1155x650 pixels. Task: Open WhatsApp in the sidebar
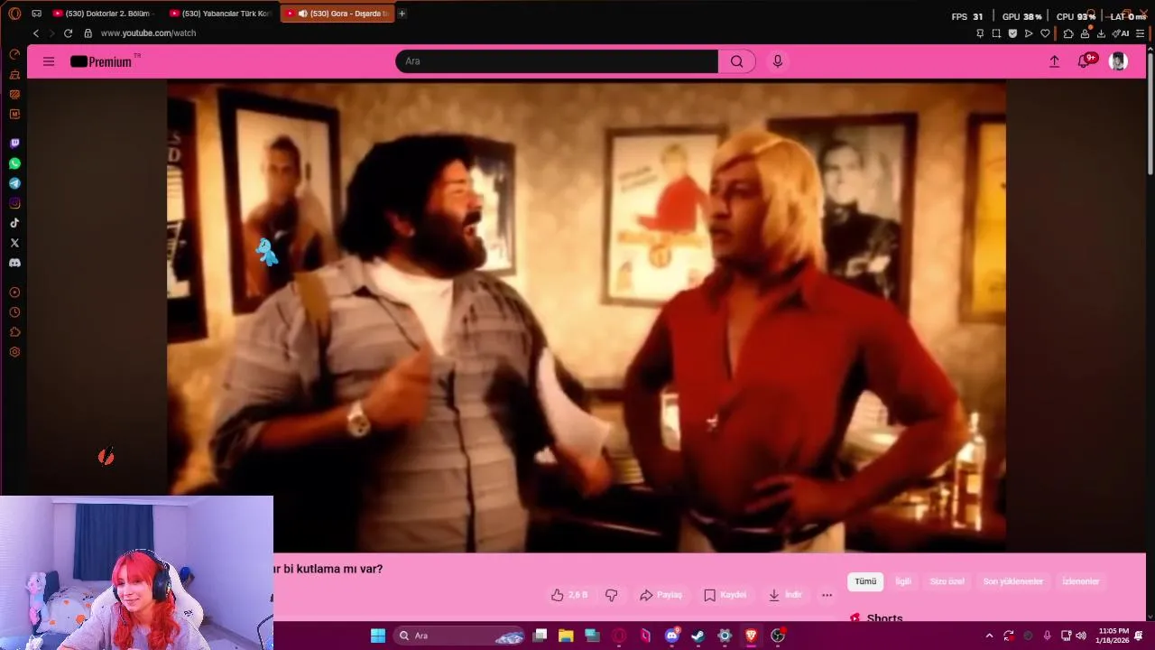point(14,163)
